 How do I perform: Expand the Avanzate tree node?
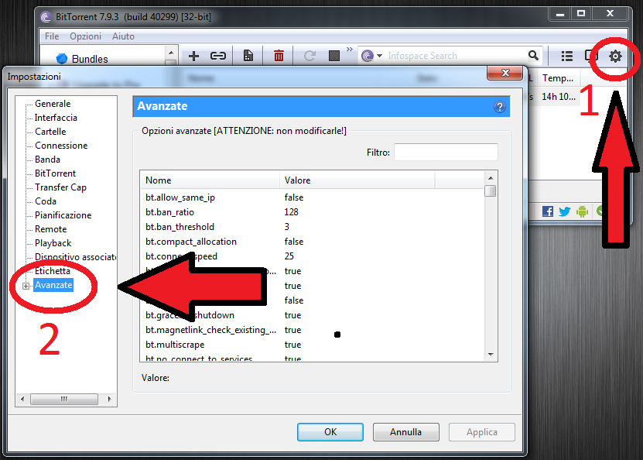click(26, 286)
